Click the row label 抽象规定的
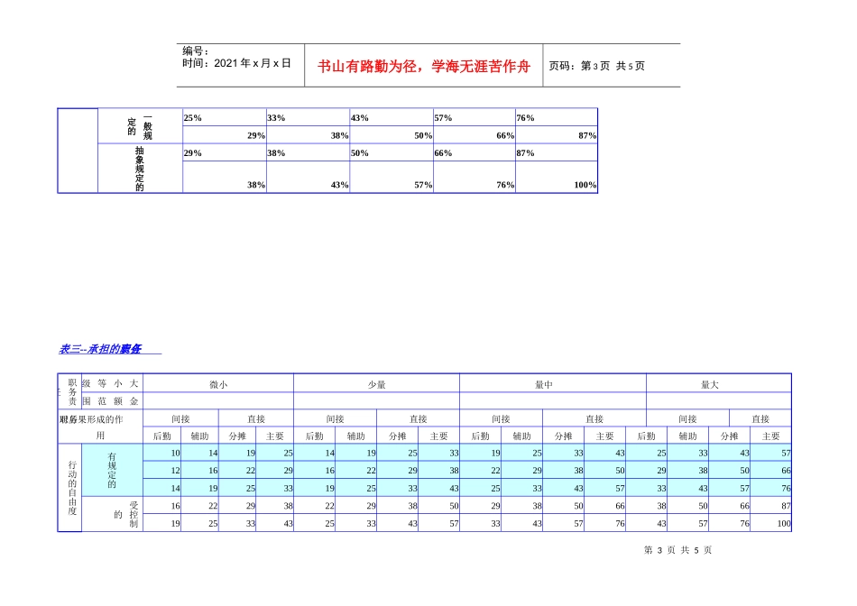 [140, 169]
